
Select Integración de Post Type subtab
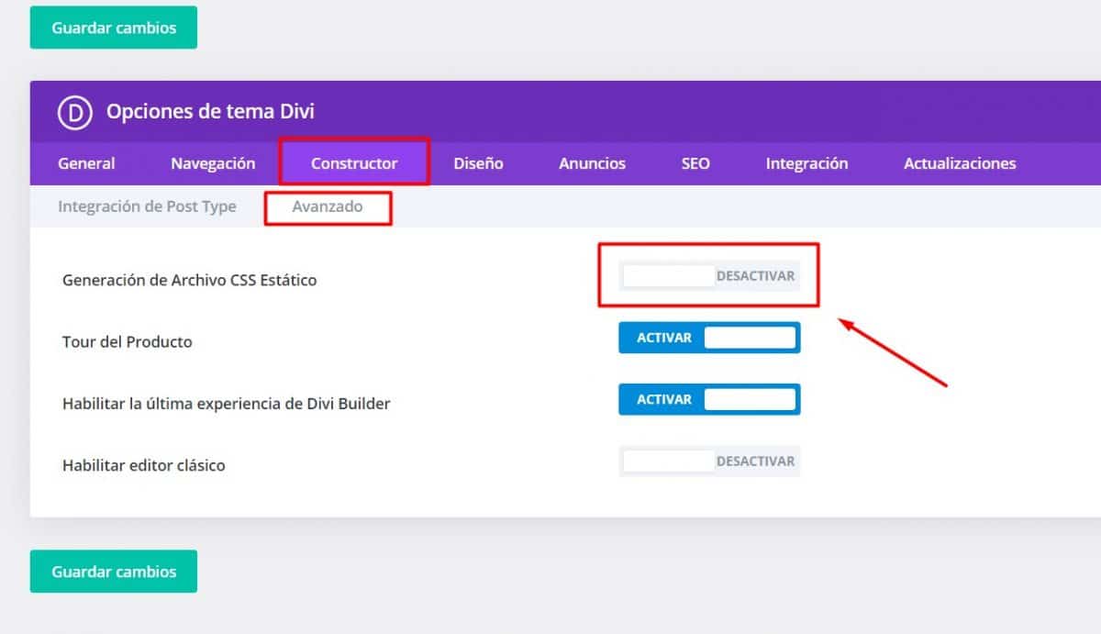pyautogui.click(x=147, y=206)
